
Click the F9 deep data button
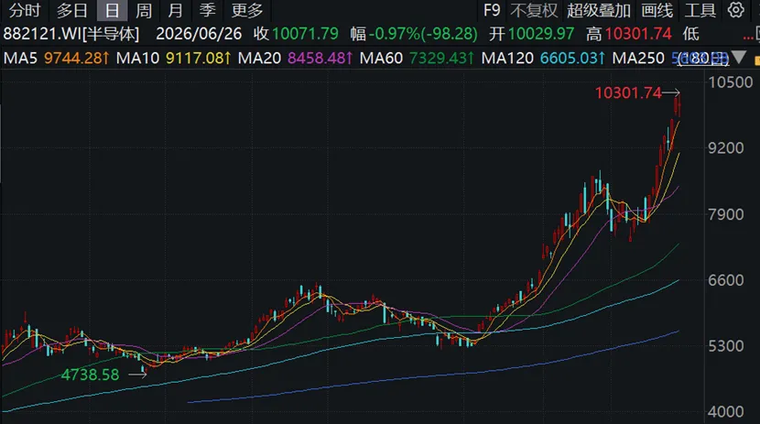(492, 10)
